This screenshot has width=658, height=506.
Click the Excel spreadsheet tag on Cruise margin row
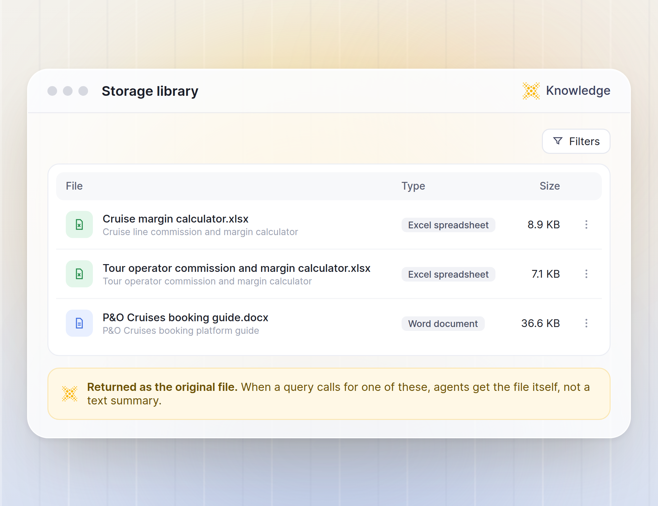click(448, 225)
